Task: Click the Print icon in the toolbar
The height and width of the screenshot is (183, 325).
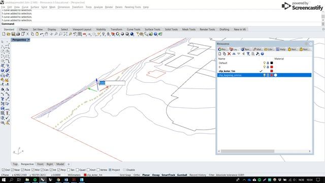Action: pos(18,34)
